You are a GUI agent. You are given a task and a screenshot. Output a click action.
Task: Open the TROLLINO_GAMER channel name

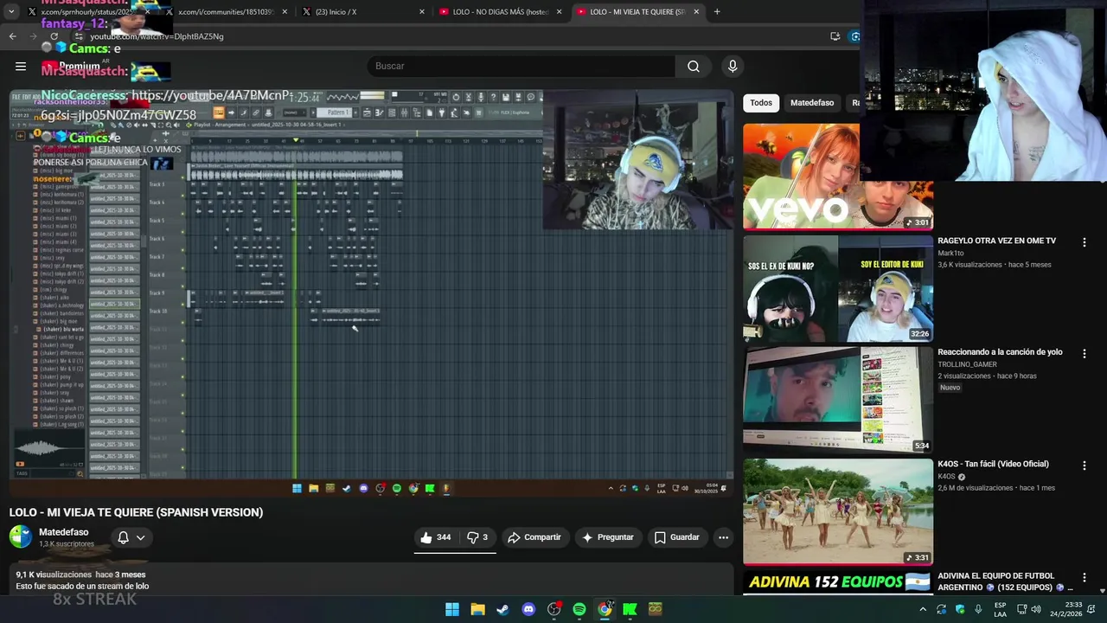point(967,364)
